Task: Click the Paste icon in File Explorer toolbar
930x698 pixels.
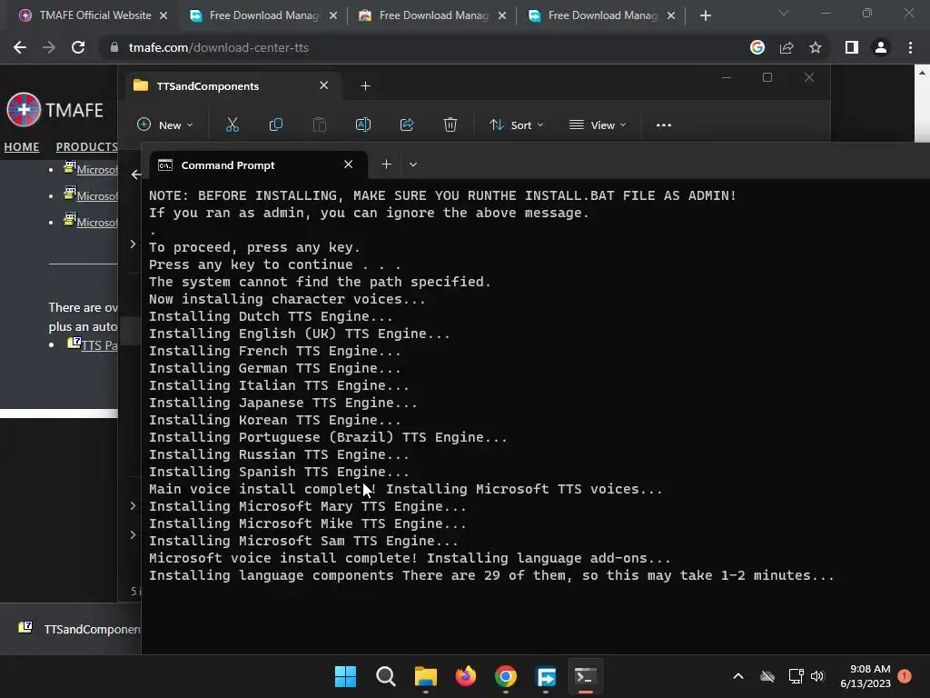Action: point(320,125)
